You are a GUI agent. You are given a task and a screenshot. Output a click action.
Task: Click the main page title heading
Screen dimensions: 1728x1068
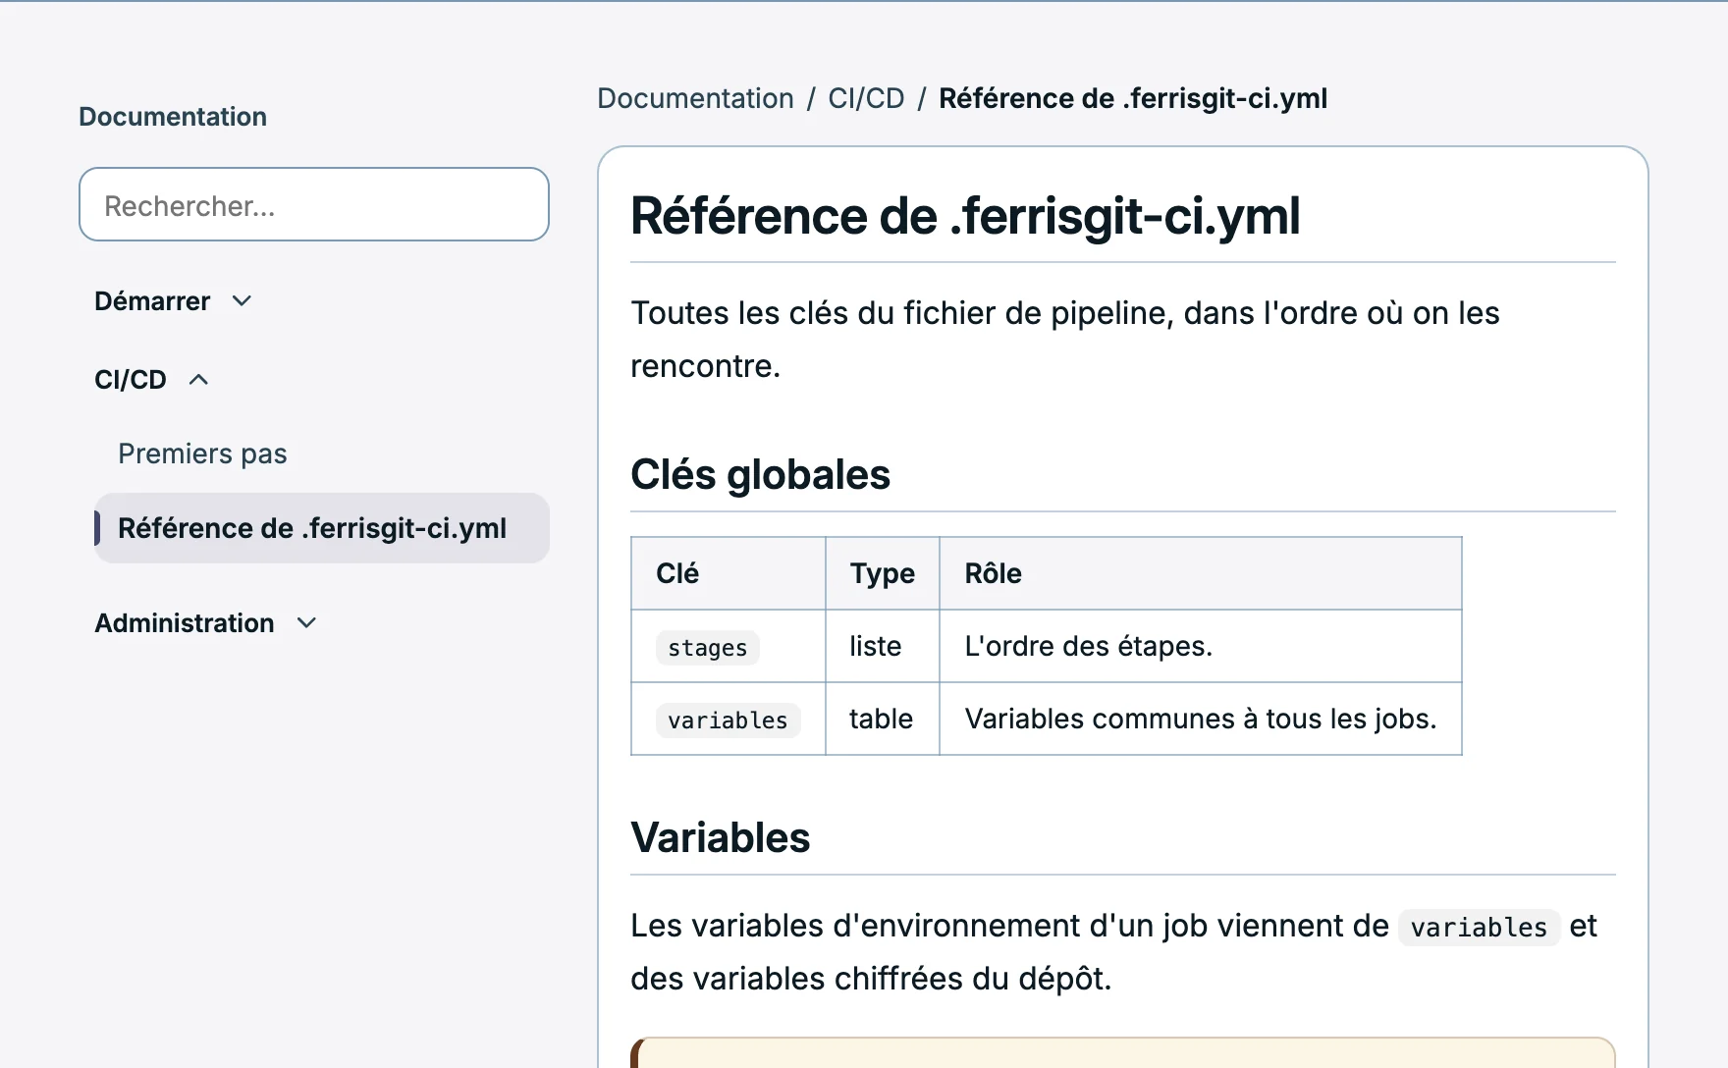coord(965,216)
